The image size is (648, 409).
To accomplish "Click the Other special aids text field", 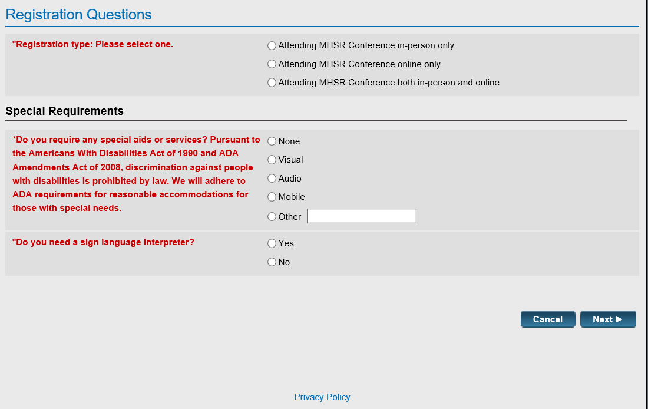I will pos(361,216).
